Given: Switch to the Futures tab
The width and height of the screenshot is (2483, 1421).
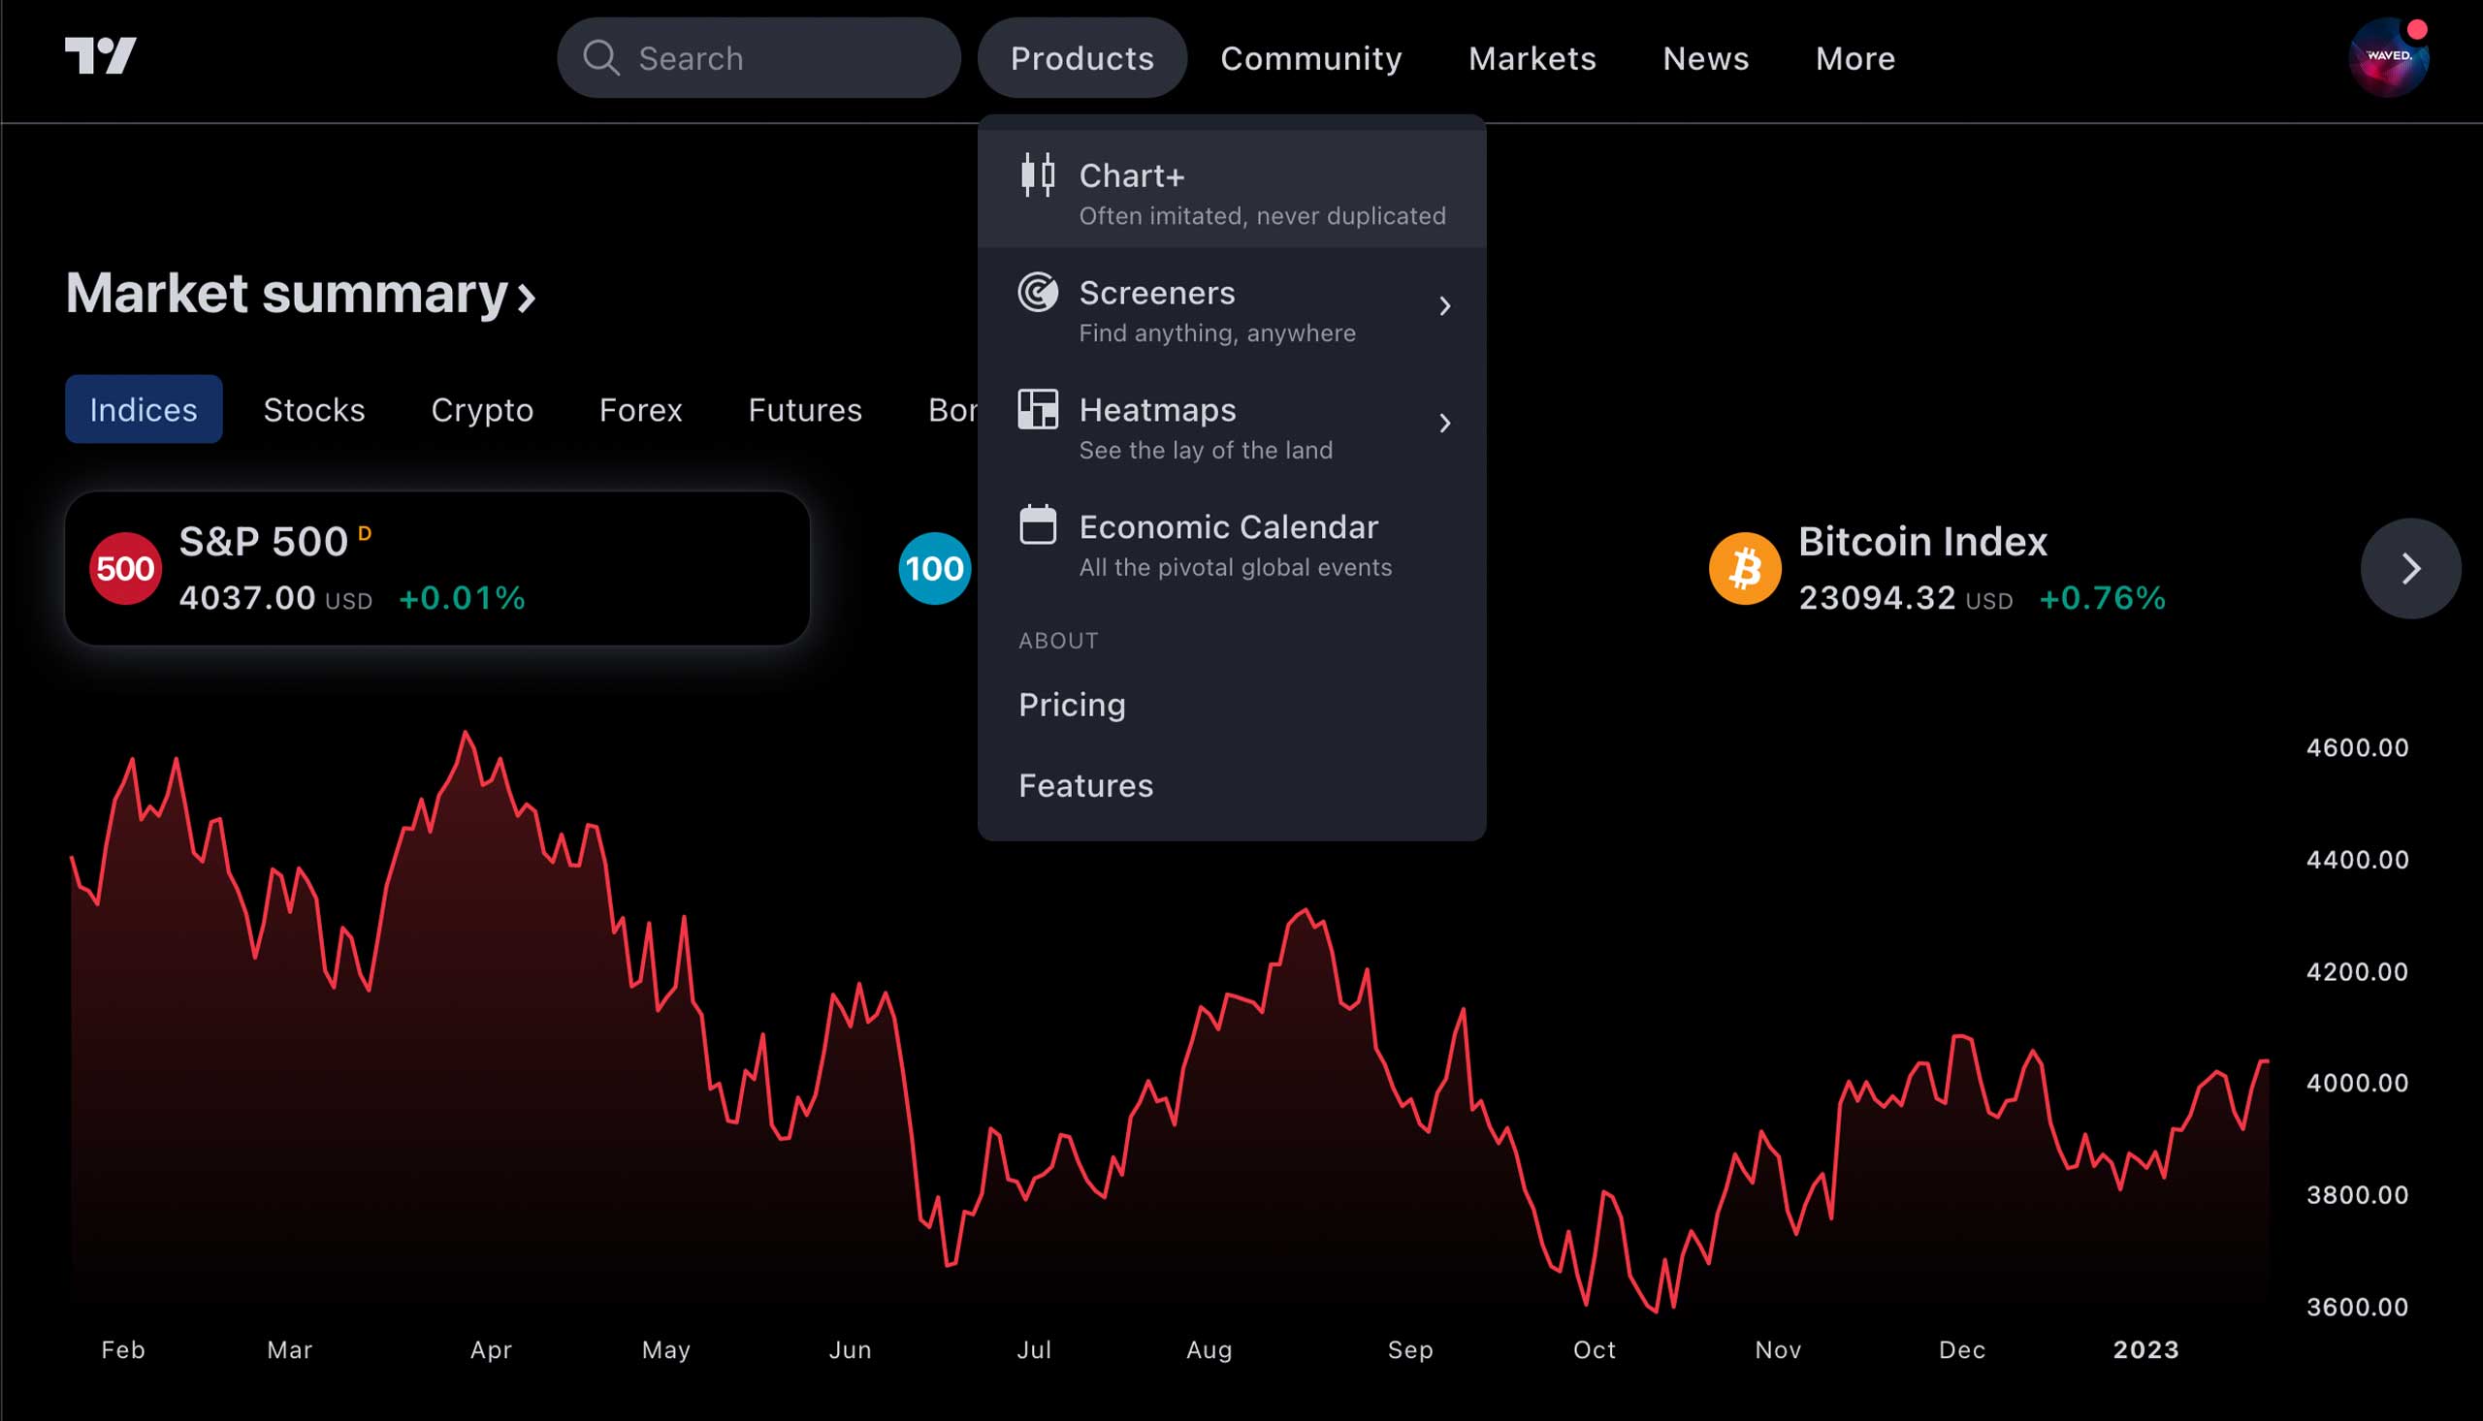Looking at the screenshot, I should pos(806,409).
